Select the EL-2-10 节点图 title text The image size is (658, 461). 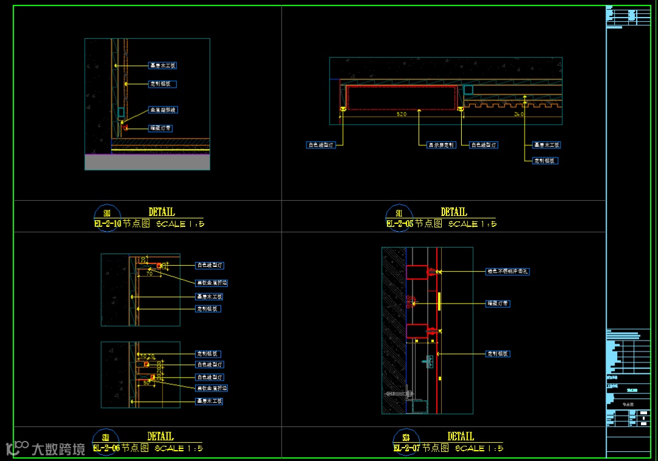coord(122,224)
